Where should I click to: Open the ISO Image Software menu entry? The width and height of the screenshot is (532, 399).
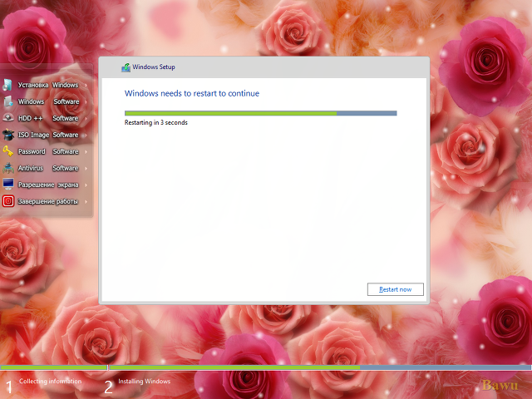(47, 135)
